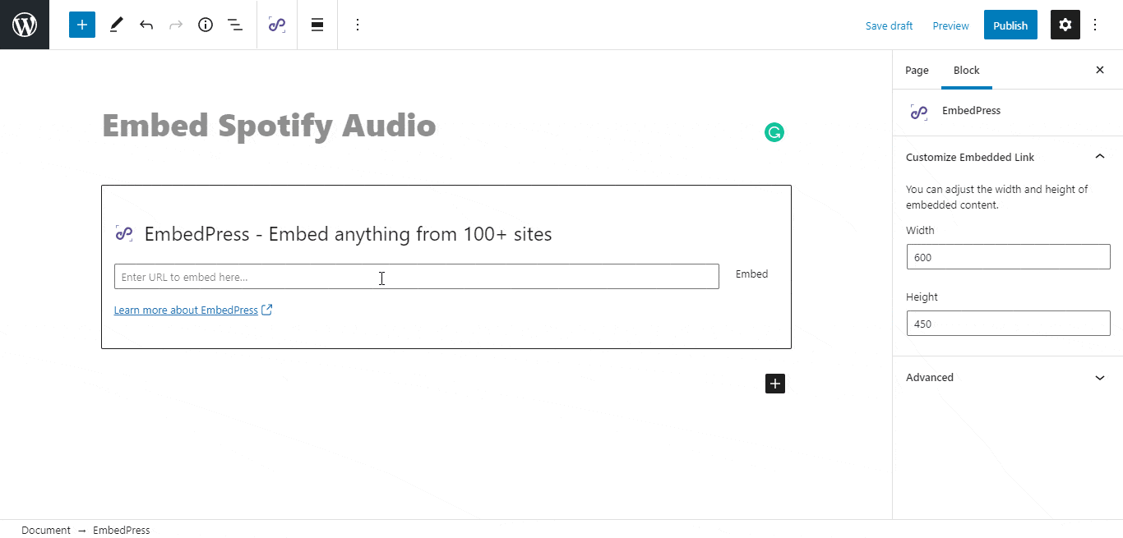
Task: Click the Width label
Action: pos(920,231)
